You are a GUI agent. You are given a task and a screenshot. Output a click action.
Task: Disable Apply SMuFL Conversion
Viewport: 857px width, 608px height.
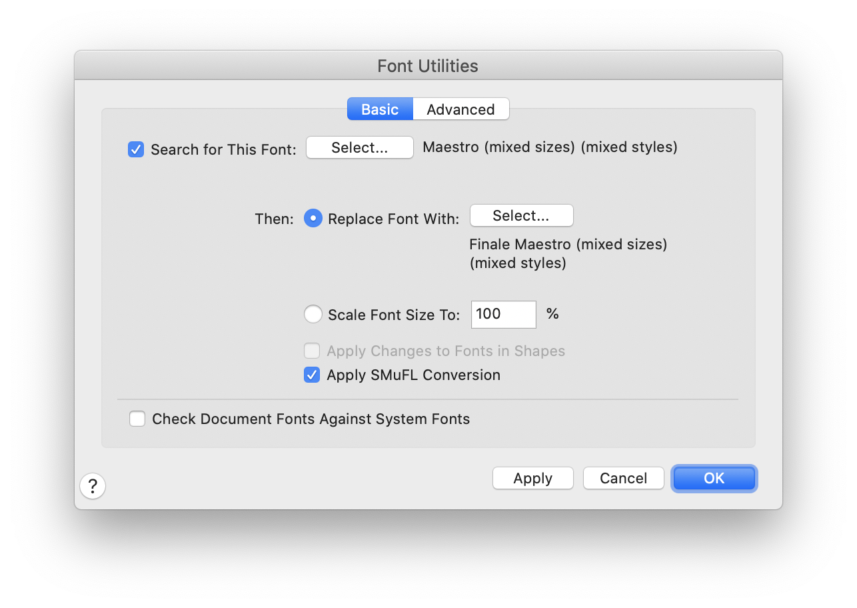click(x=311, y=375)
